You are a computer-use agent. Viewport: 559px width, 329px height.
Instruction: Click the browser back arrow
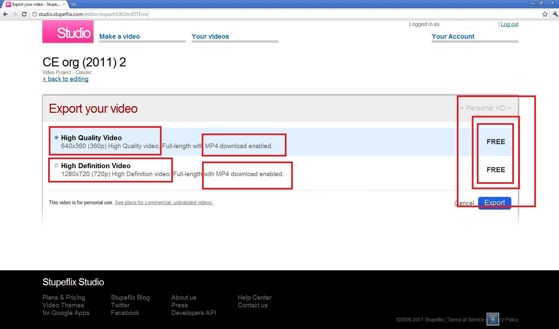[x=5, y=14]
